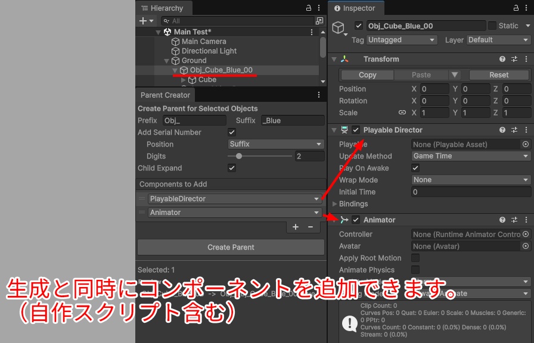
Task: Click the Inspector lock icon
Action: [516, 8]
